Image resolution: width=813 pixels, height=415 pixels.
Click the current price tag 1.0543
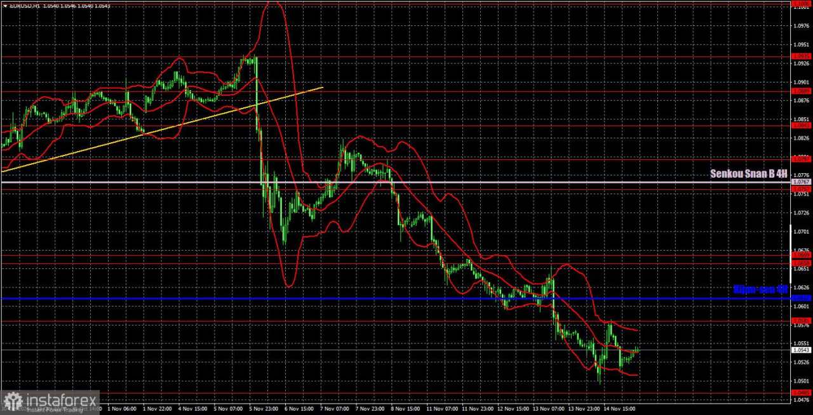[x=800, y=350]
